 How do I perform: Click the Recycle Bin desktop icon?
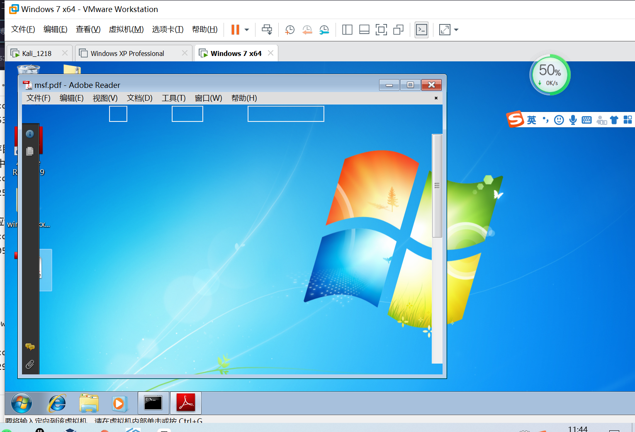click(x=28, y=69)
